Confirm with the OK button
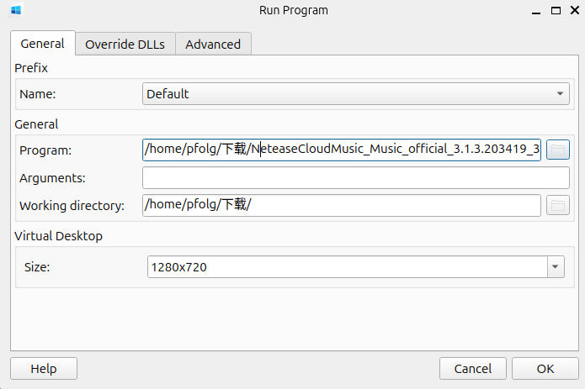585x389 pixels. pyautogui.click(x=545, y=368)
